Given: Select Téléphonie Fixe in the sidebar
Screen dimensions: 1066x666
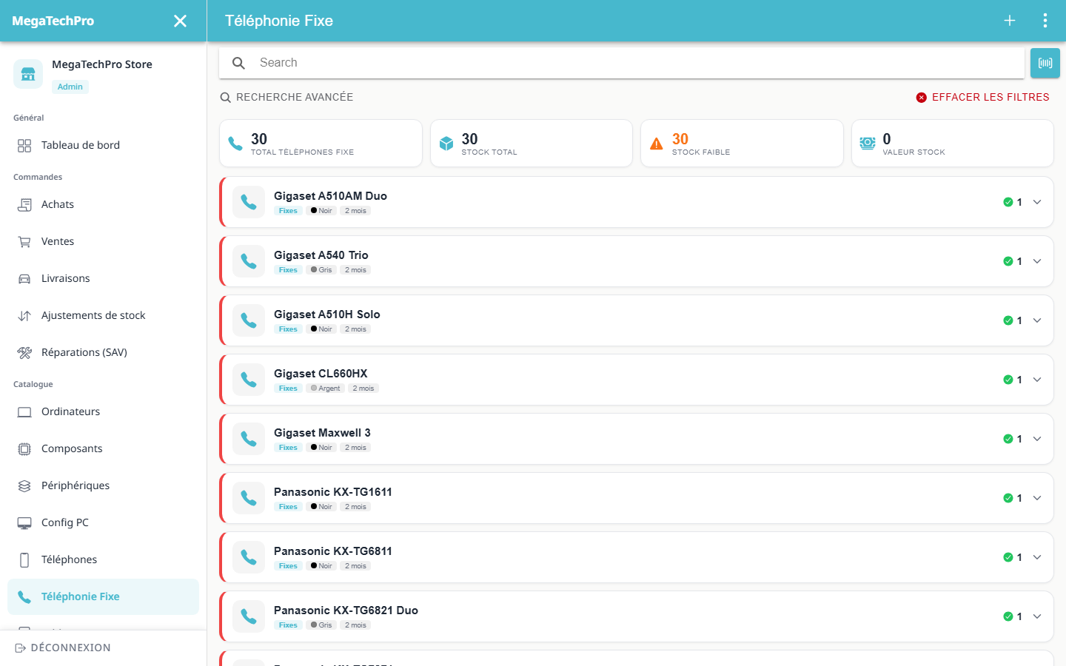Looking at the screenshot, I should (x=103, y=596).
